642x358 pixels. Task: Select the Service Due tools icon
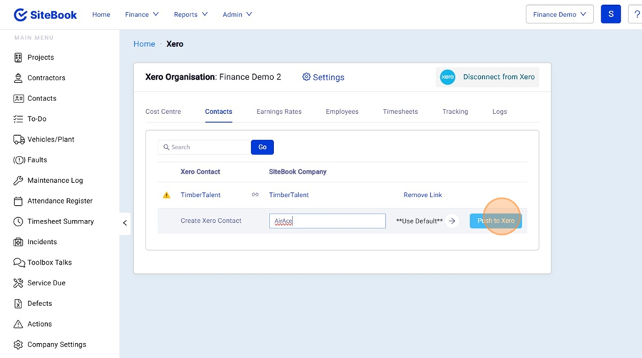19,283
